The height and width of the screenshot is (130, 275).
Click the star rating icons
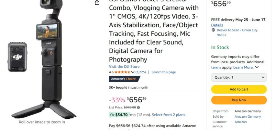click(122, 72)
